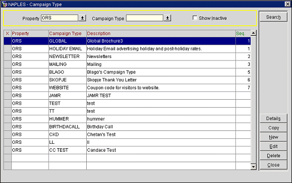Click into the Campaign Type input field
This screenshot has height=183, width=292.
[144, 18]
